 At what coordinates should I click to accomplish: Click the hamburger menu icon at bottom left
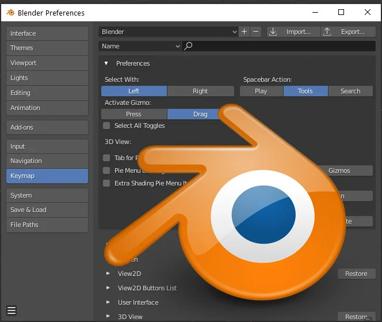[12, 311]
